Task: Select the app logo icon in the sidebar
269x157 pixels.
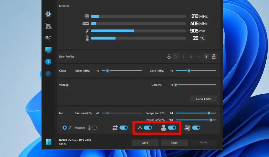Action: 48,26
